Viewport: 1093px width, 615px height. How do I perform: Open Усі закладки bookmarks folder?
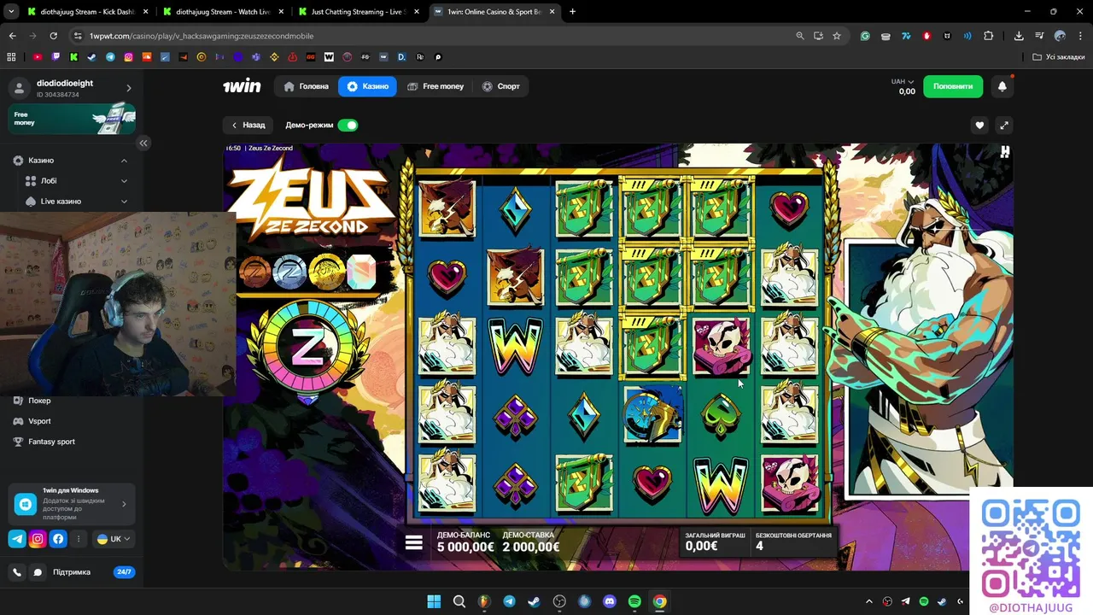pos(1058,57)
